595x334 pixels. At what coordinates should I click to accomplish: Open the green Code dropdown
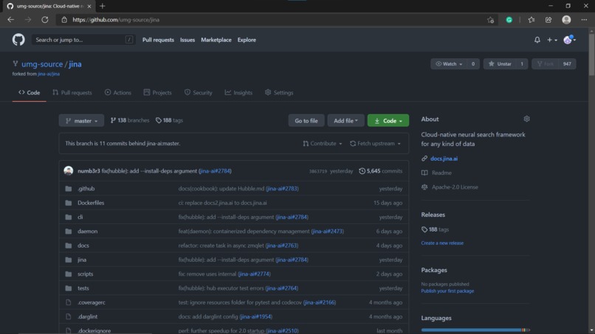coord(388,121)
